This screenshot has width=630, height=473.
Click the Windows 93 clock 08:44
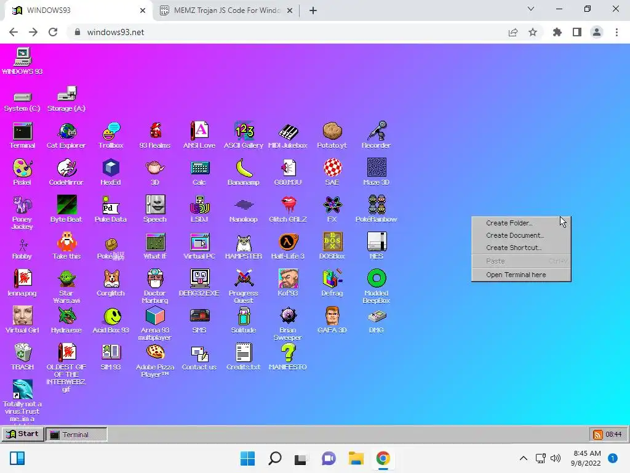click(x=613, y=434)
